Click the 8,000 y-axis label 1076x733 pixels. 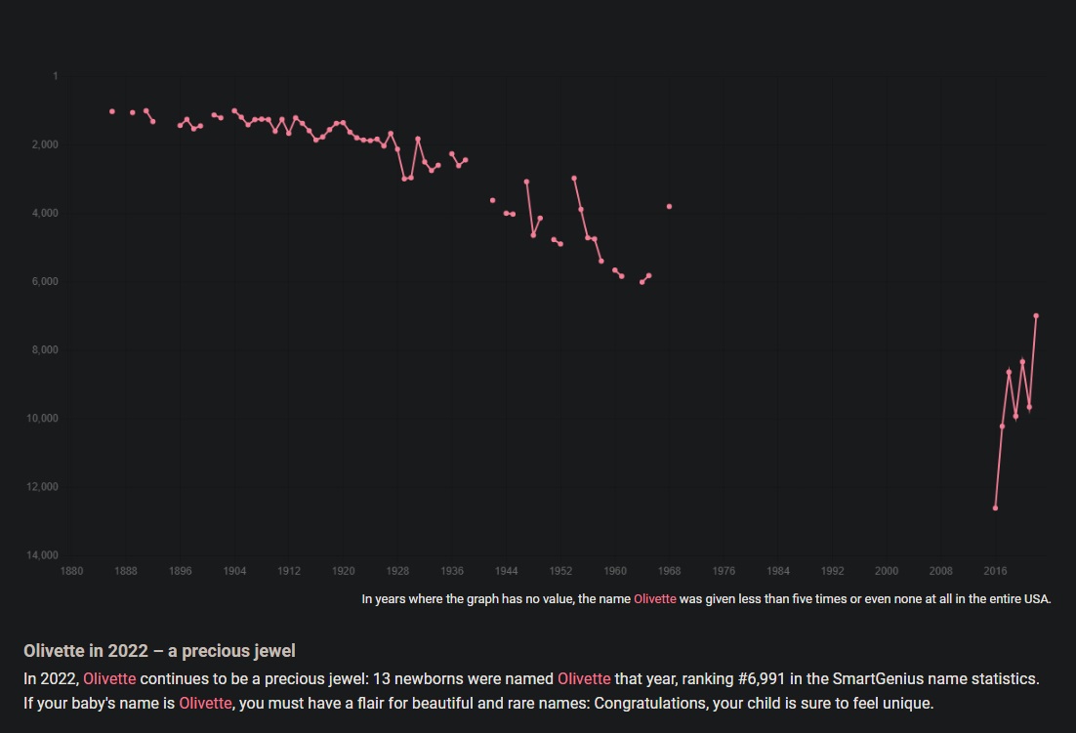click(x=45, y=350)
